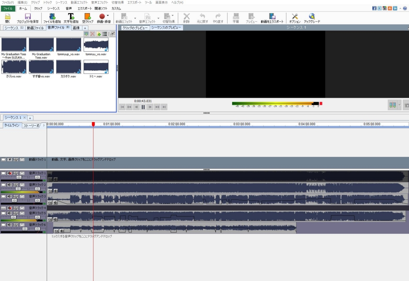Delete selected file with red X in media bin

pyautogui.click(x=92, y=34)
